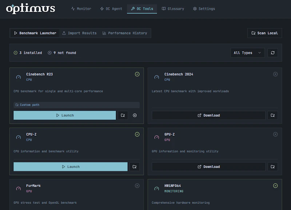Image resolution: width=291 pixels, height=210 pixels.
Task: Click 'GPU stress test and OpenGL benchmark' text
Action: pos(45,203)
